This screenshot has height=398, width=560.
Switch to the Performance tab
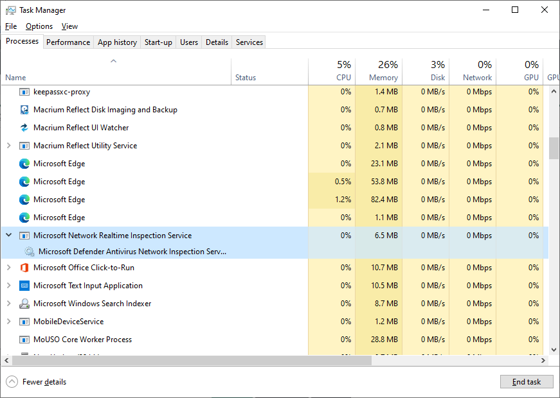point(68,42)
